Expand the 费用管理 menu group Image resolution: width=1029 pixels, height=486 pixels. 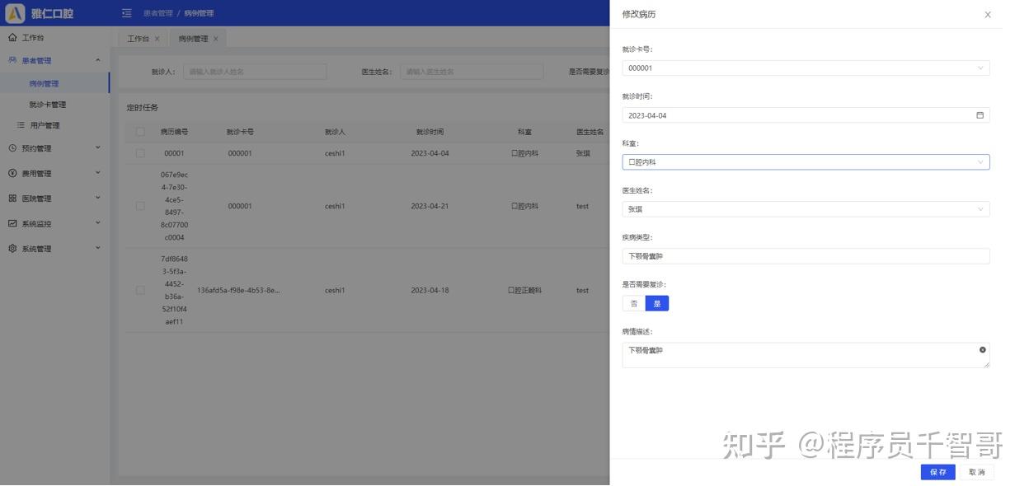(98, 173)
